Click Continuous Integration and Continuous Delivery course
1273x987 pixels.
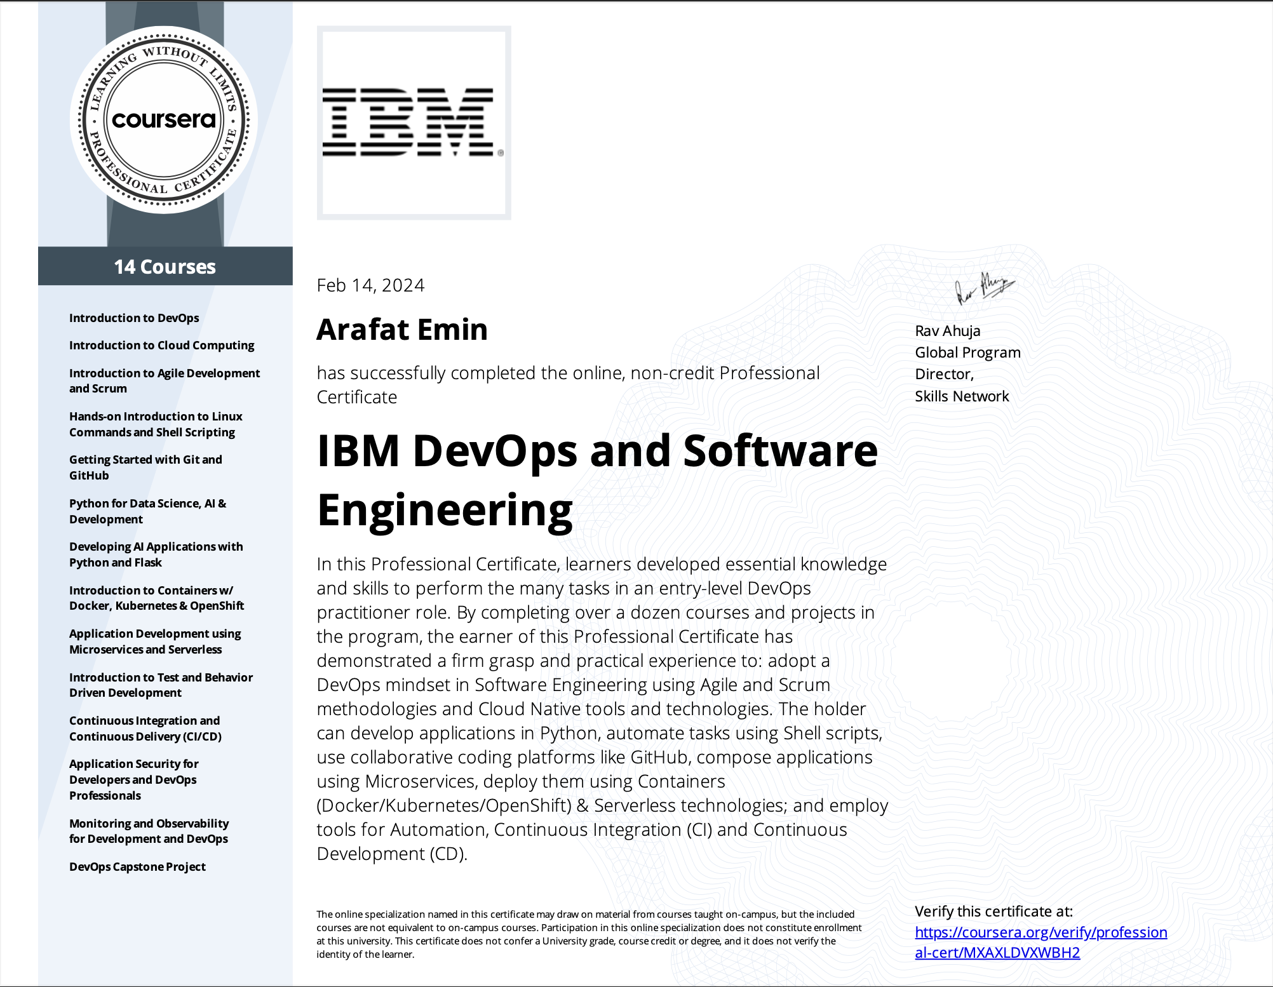click(145, 728)
